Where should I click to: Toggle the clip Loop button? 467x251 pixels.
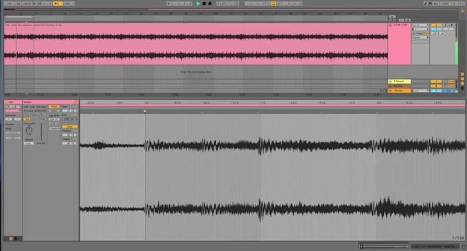(x=69, y=127)
